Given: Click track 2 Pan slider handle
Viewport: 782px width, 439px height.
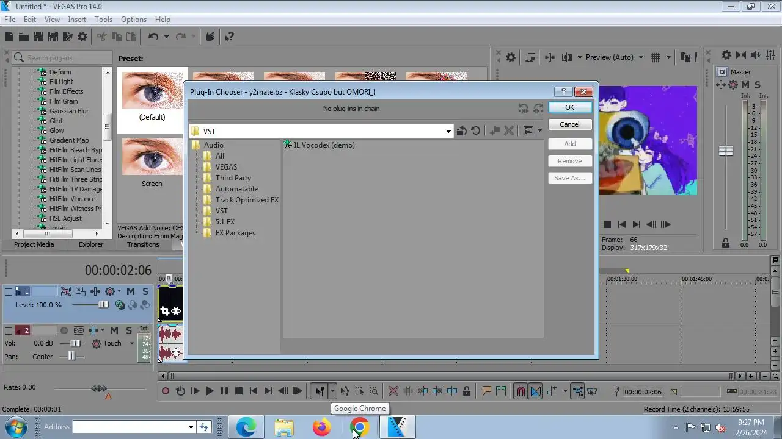Looking at the screenshot, I should 71,357.
